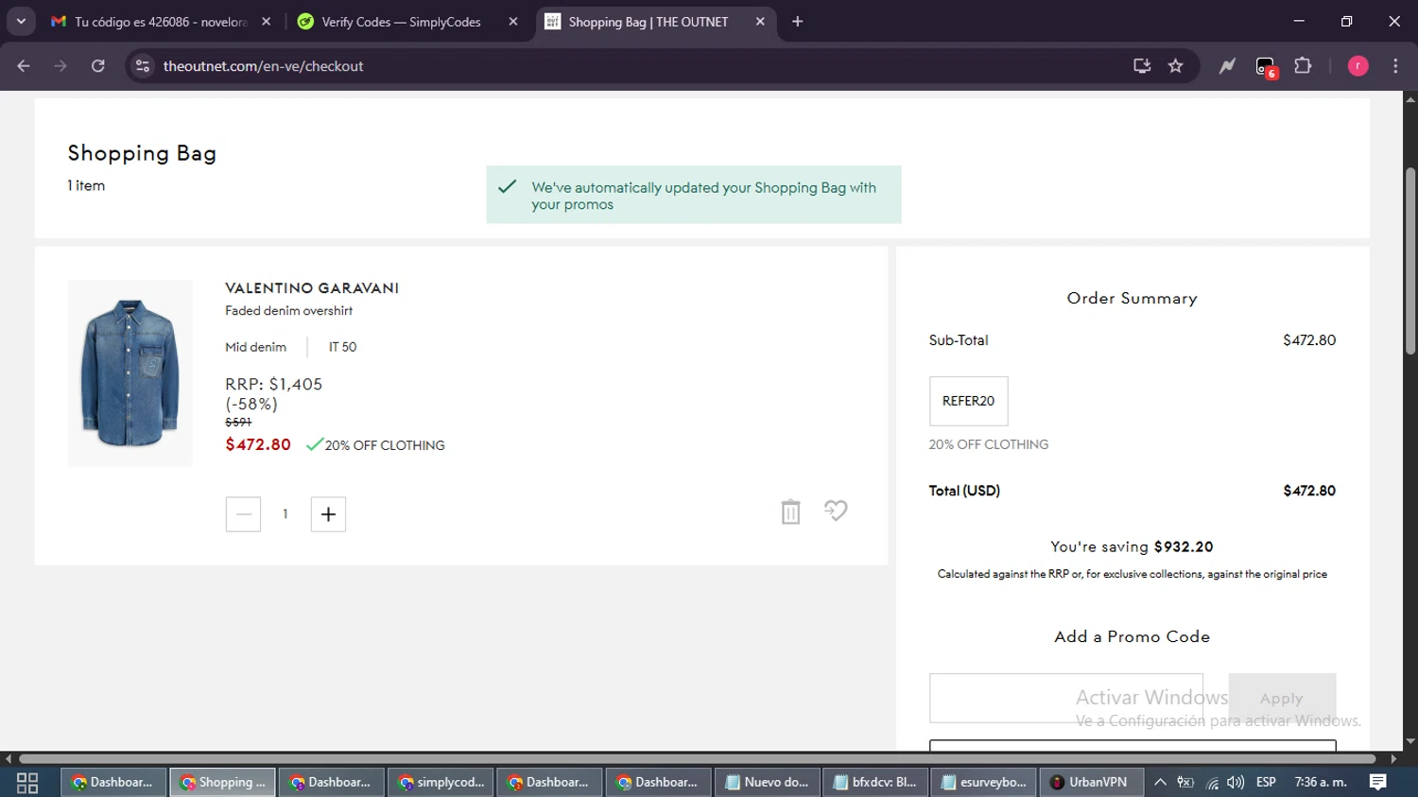Click the horizontal page scrollbar
This screenshot has height=797, width=1418.
pyautogui.click(x=697, y=758)
